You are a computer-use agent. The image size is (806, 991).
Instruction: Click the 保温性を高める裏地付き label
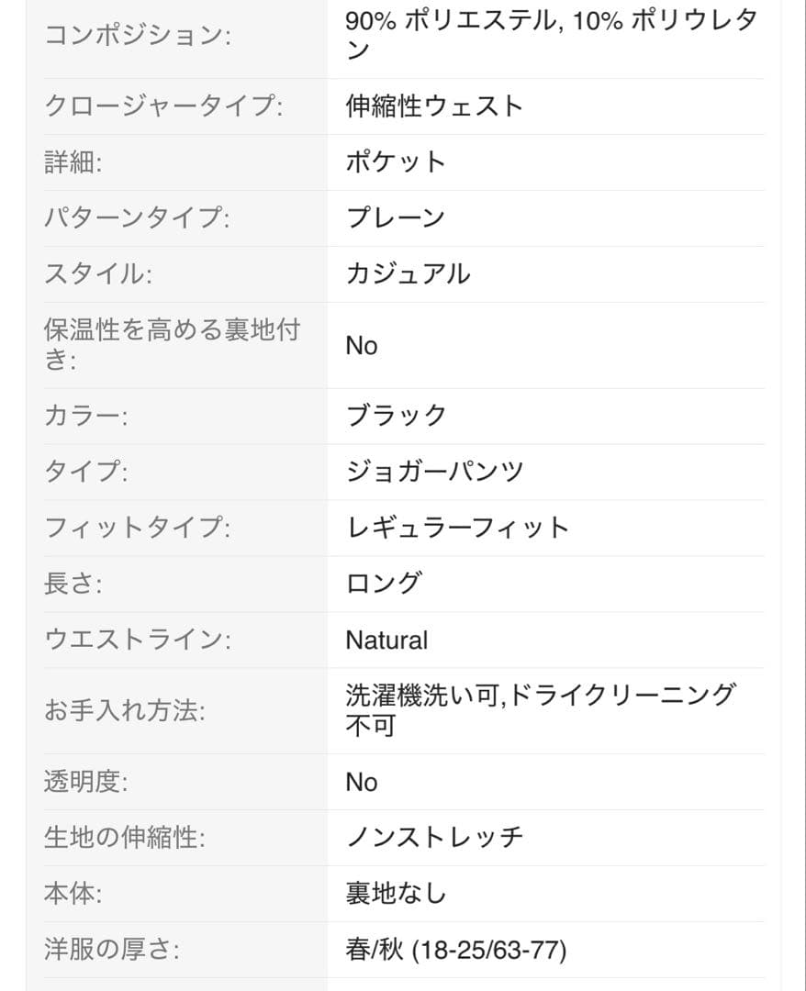(x=172, y=344)
